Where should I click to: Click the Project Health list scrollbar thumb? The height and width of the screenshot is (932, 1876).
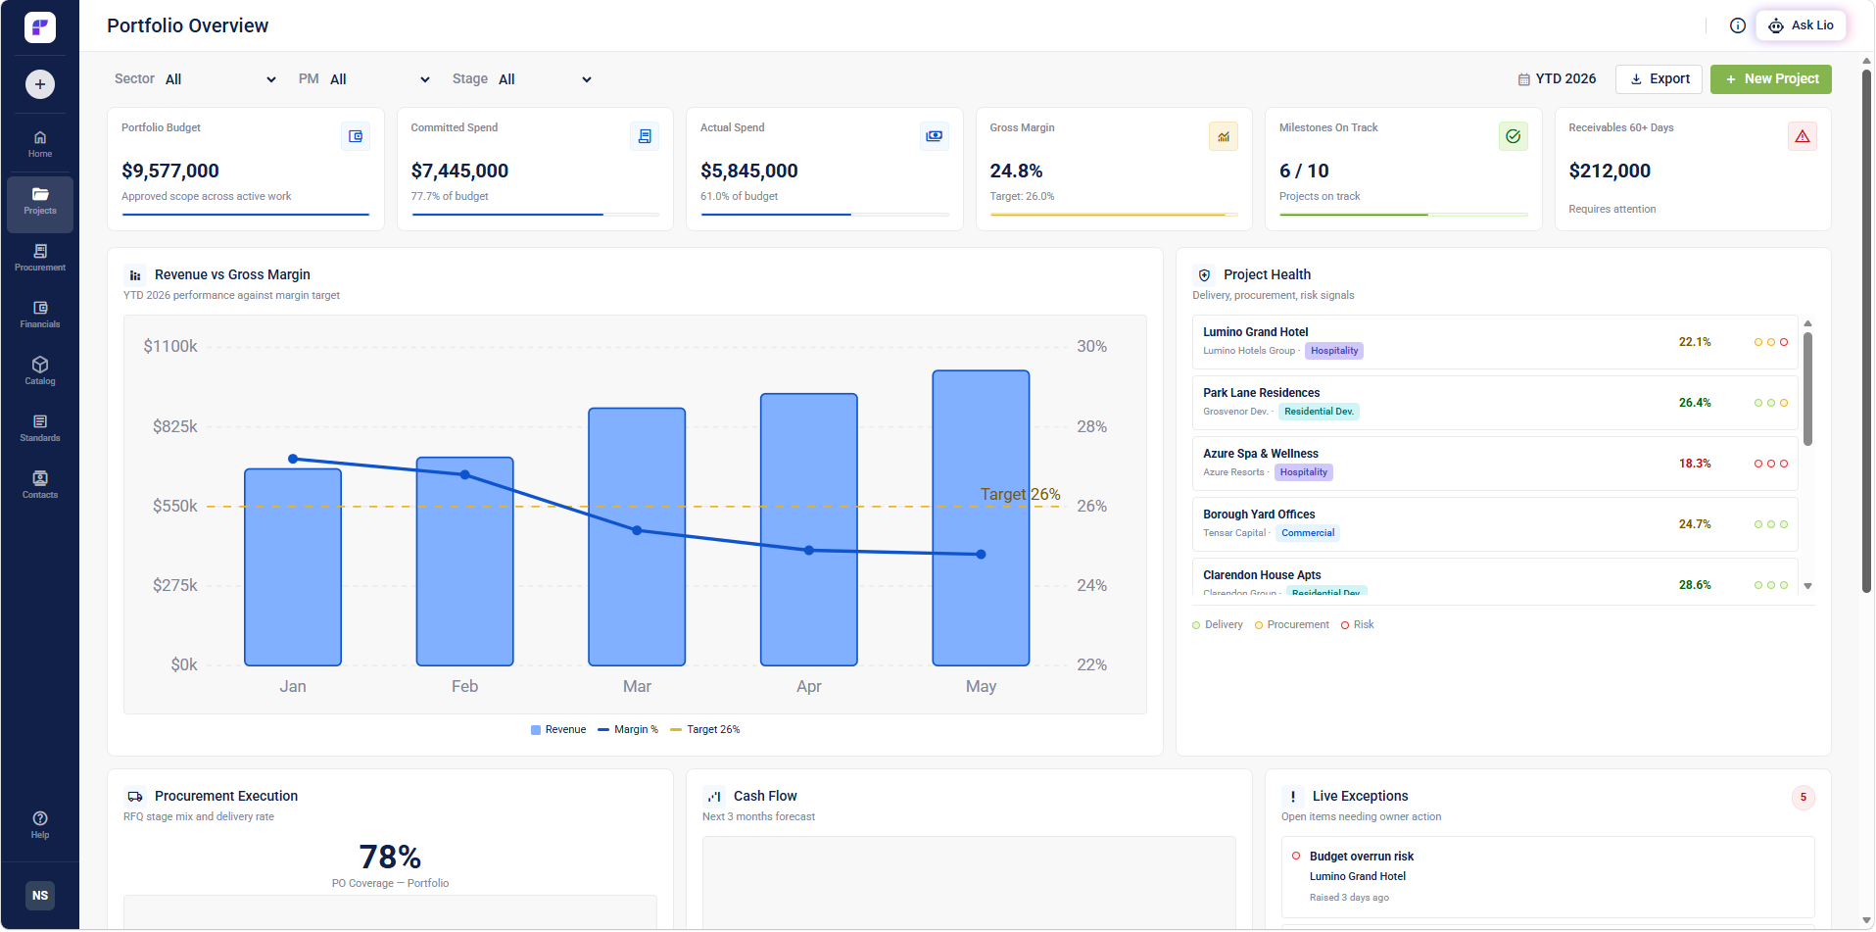click(1808, 389)
